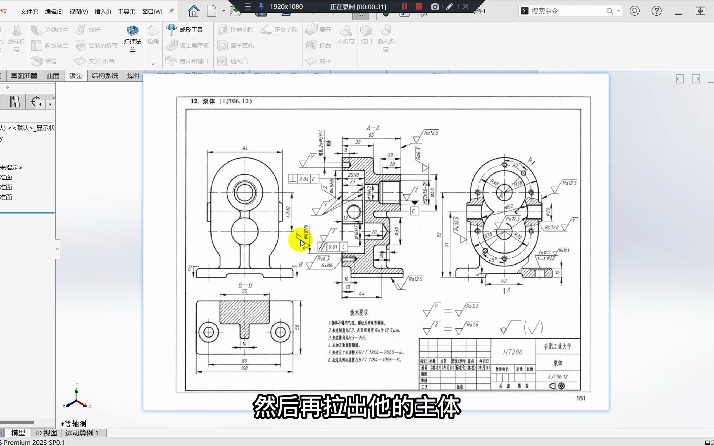
Task: Open the 工具(T) menu
Action: click(x=126, y=12)
